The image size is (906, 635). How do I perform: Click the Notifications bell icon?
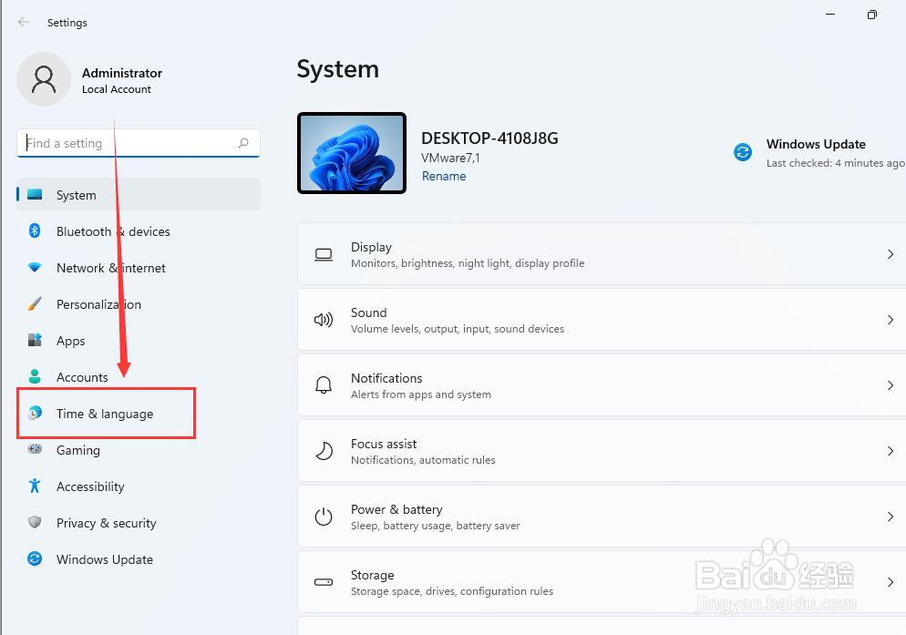[x=324, y=384]
